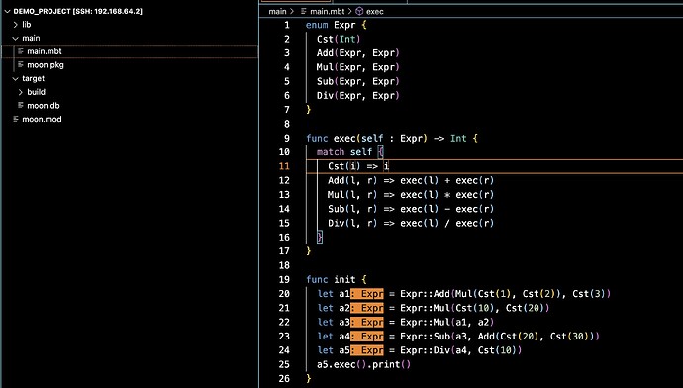683x388 pixels.
Task: Click main.mbt file icon in breadcrumb
Action: tap(304, 11)
